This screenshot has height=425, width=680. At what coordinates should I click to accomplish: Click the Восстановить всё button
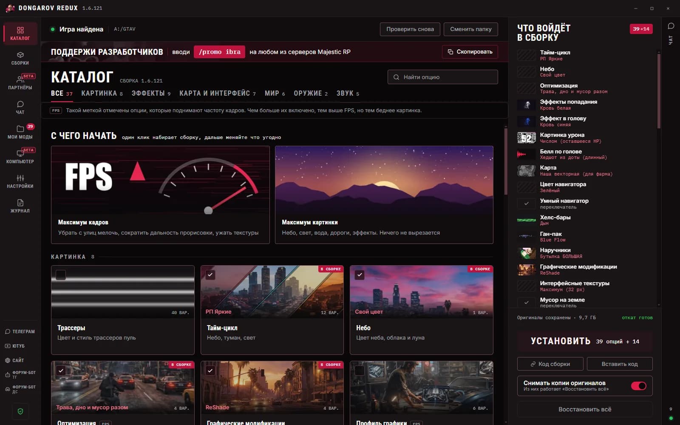click(585, 409)
